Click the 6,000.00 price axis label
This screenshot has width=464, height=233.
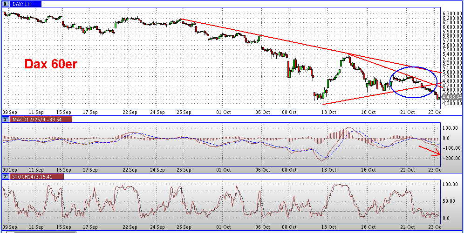coord(452,27)
